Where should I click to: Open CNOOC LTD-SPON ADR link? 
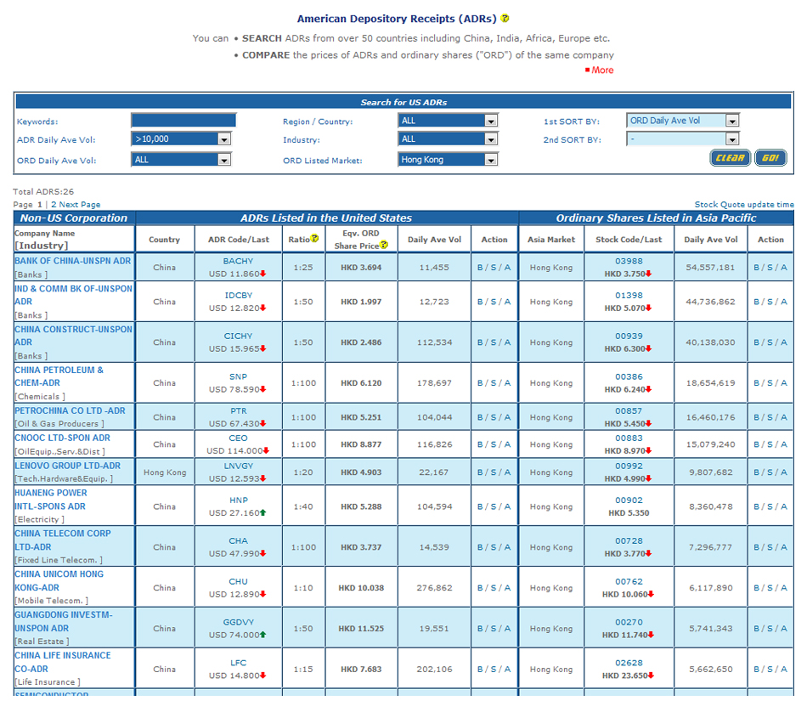coord(62,438)
